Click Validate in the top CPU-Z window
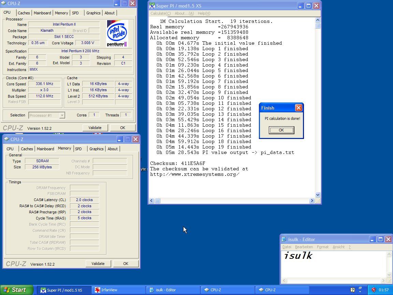This screenshot has width=393, height=295. point(95,128)
